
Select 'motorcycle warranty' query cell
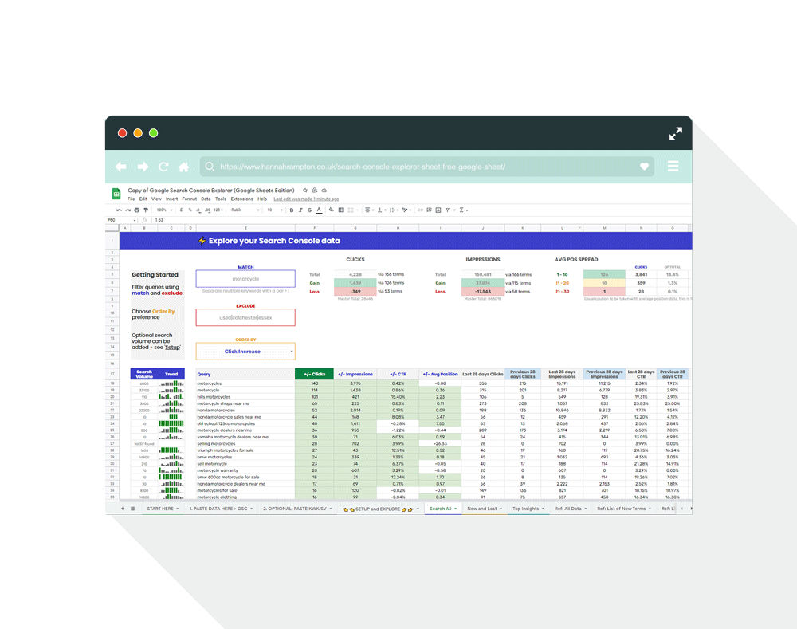[245, 470]
